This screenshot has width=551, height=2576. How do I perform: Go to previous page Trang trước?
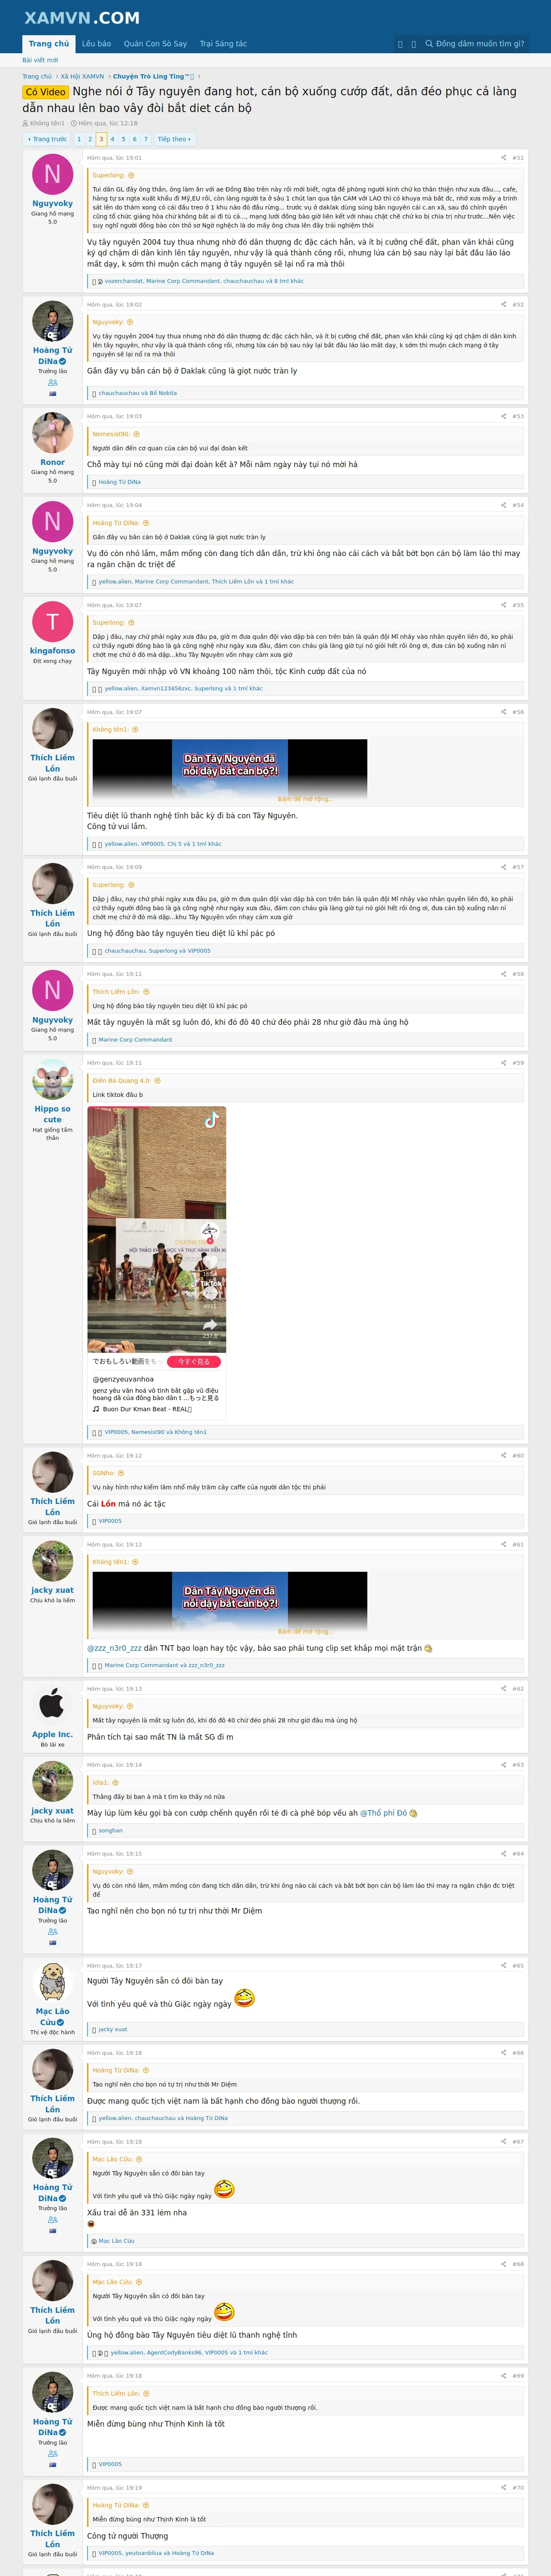pyautogui.click(x=47, y=139)
